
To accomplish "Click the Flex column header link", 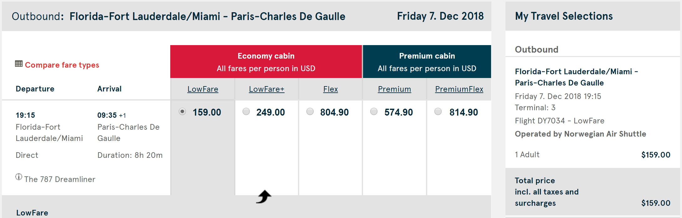I will click(331, 89).
